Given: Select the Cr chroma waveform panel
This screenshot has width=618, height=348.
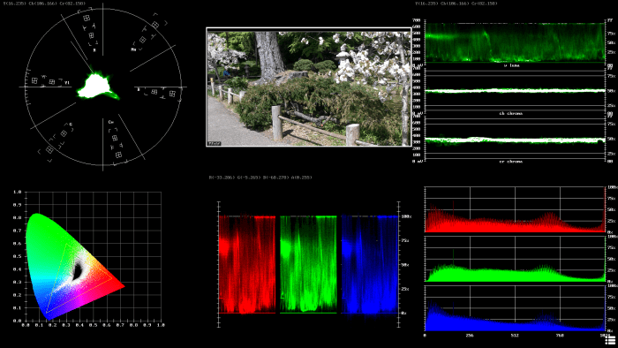Looking at the screenshot, I should [515, 139].
